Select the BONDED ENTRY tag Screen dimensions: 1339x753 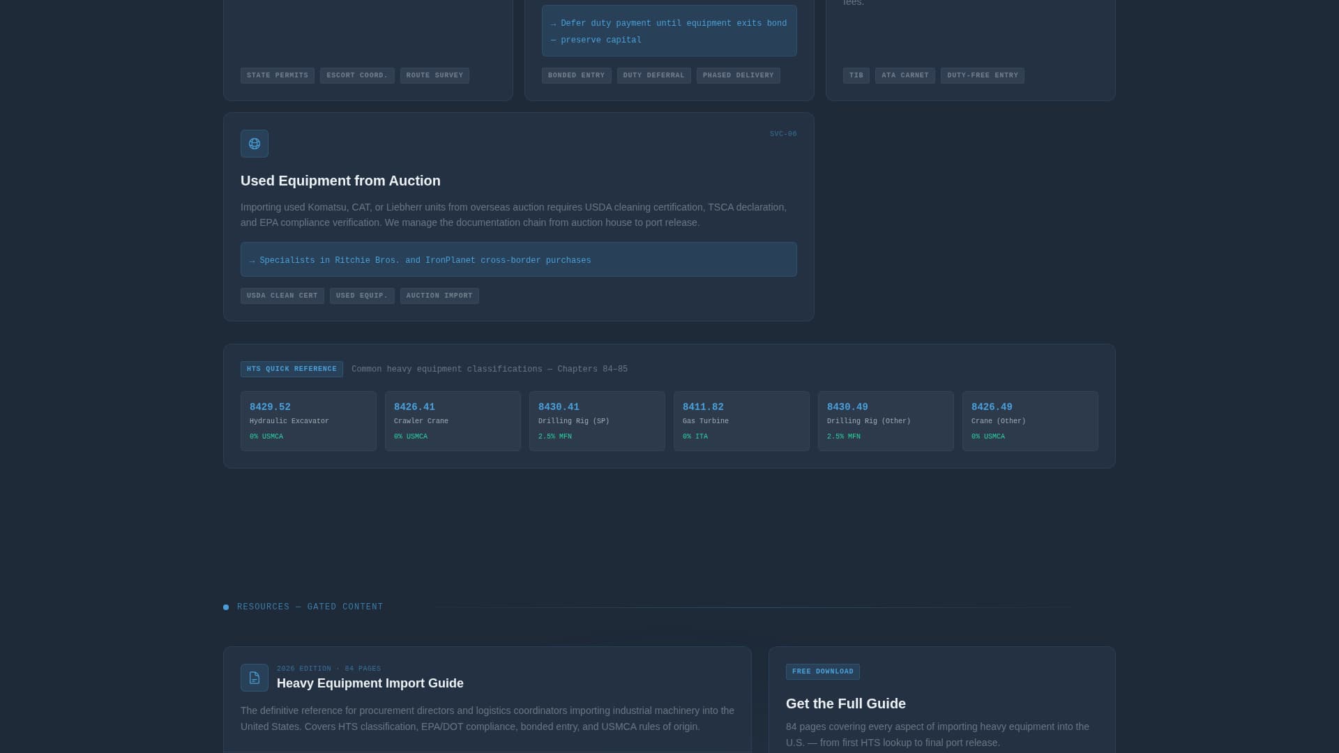tap(576, 75)
